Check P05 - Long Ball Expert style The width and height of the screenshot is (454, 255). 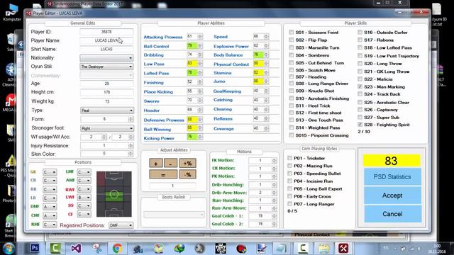[x=289, y=188]
